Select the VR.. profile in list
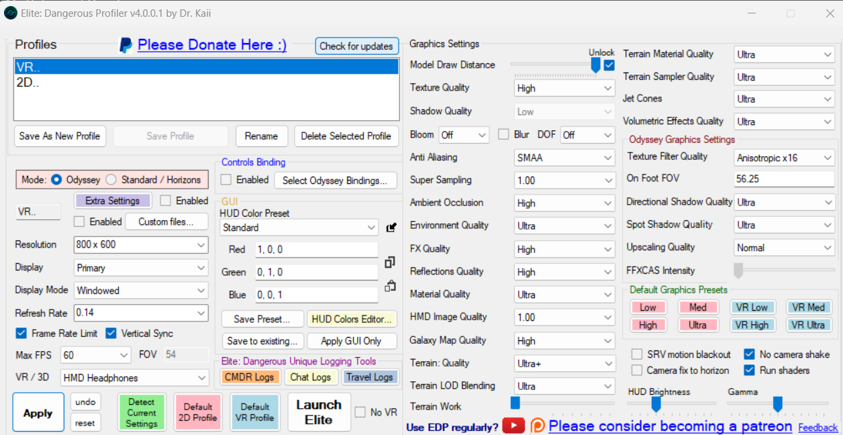Screen dimensions: 843x435 coord(206,67)
